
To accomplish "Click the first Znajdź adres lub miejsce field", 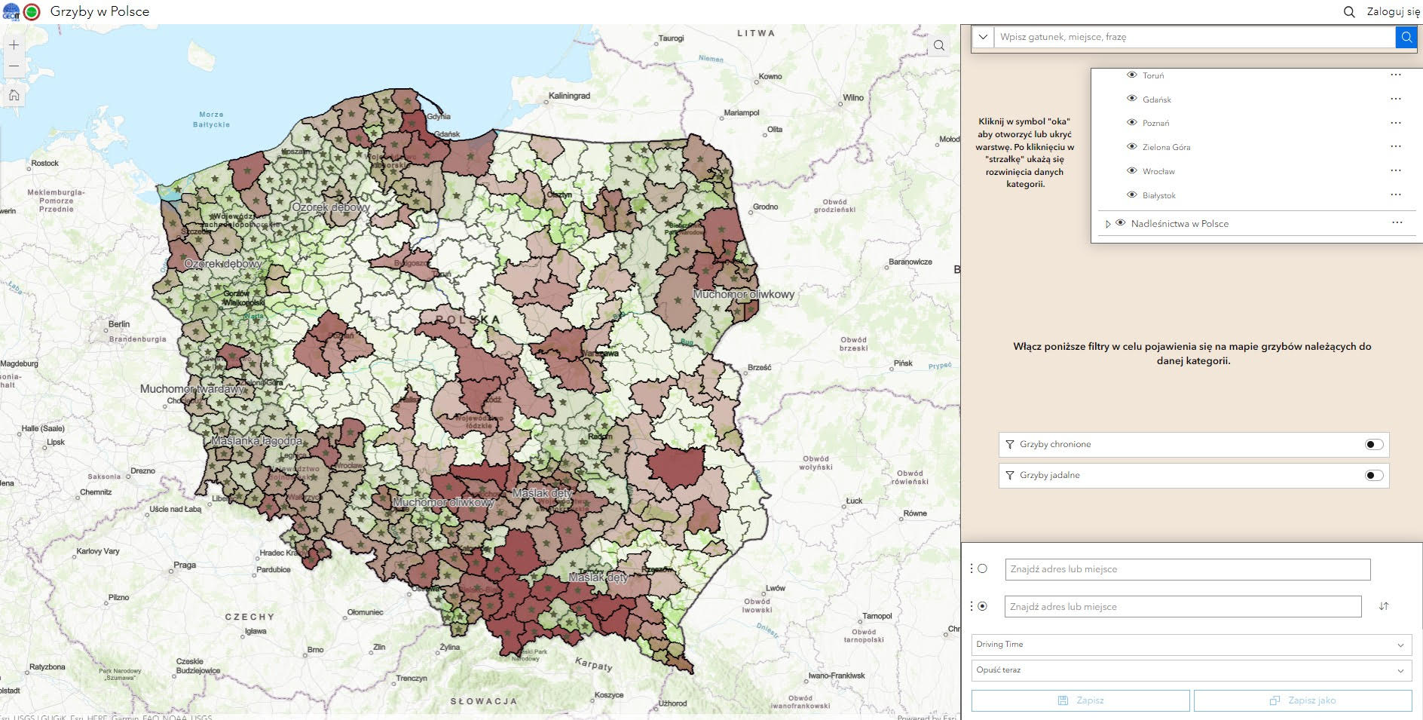I will pos(1187,569).
